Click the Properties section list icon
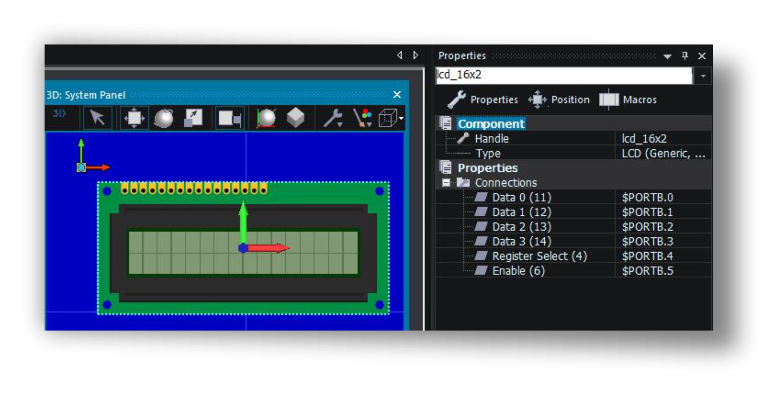Viewport: 781px width, 395px height. pos(446,167)
